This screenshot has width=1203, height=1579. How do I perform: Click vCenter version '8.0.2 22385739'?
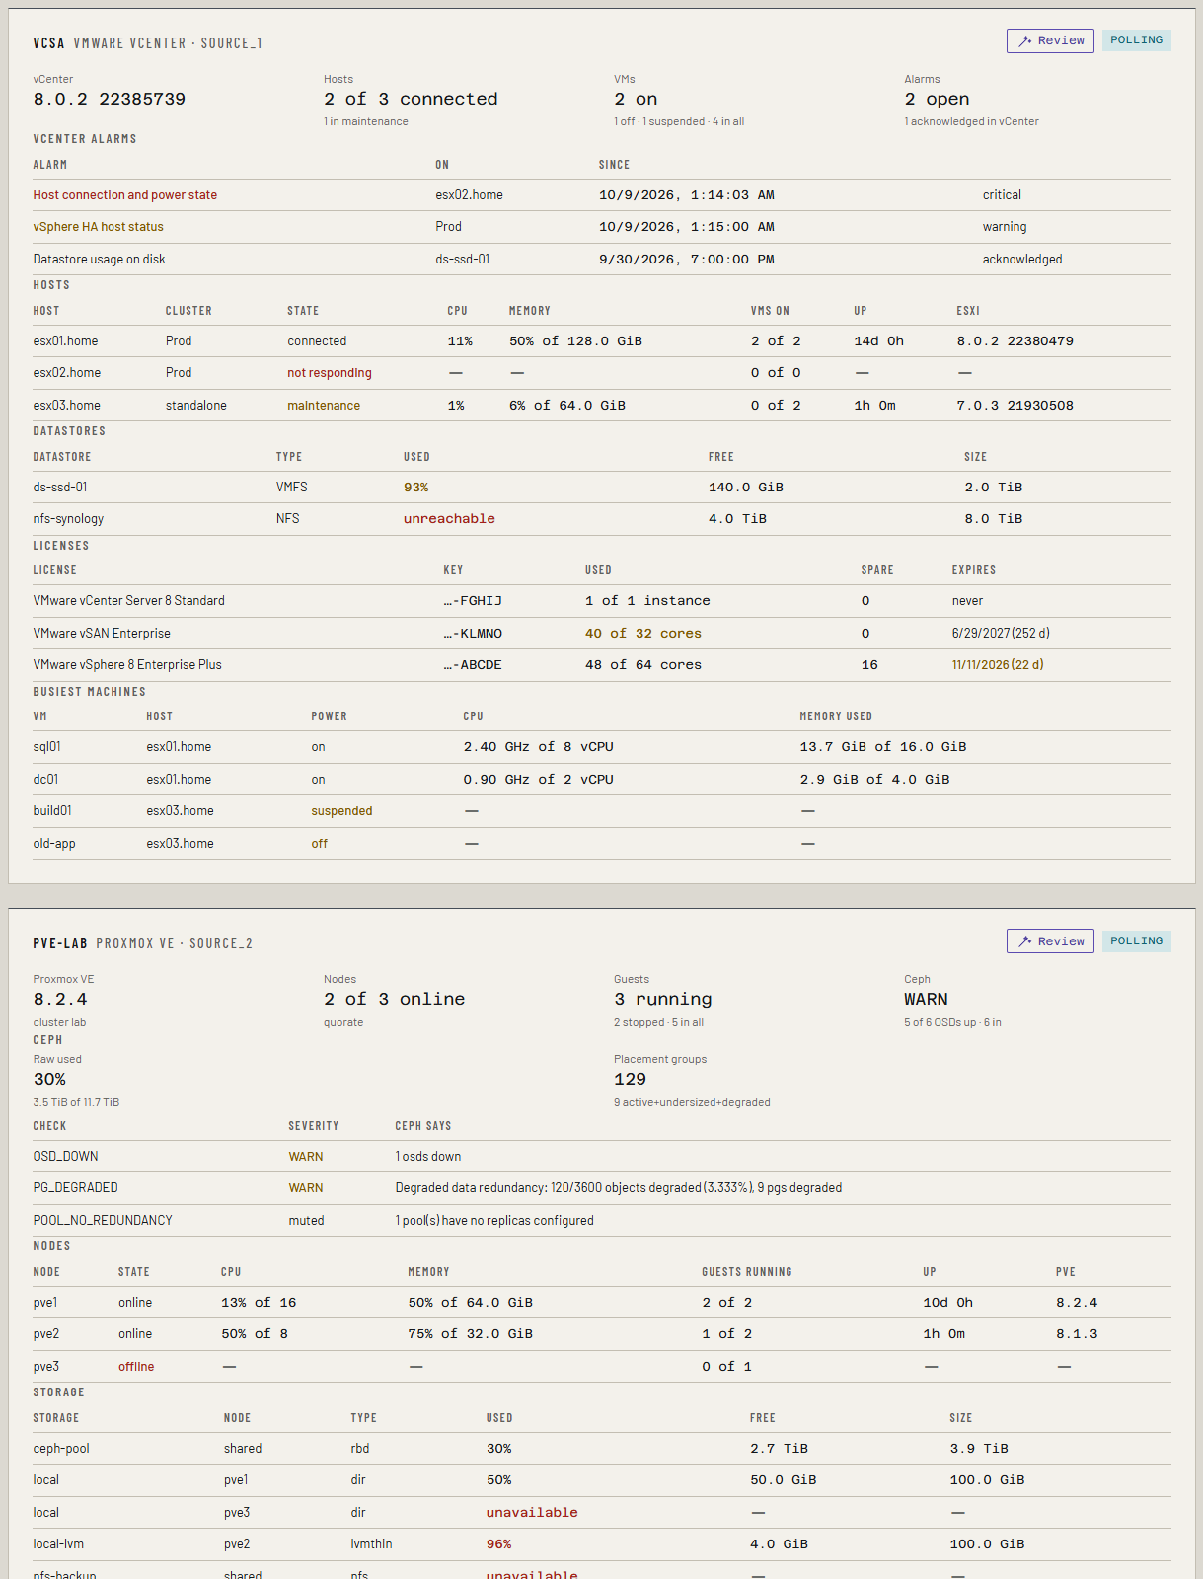tap(110, 99)
